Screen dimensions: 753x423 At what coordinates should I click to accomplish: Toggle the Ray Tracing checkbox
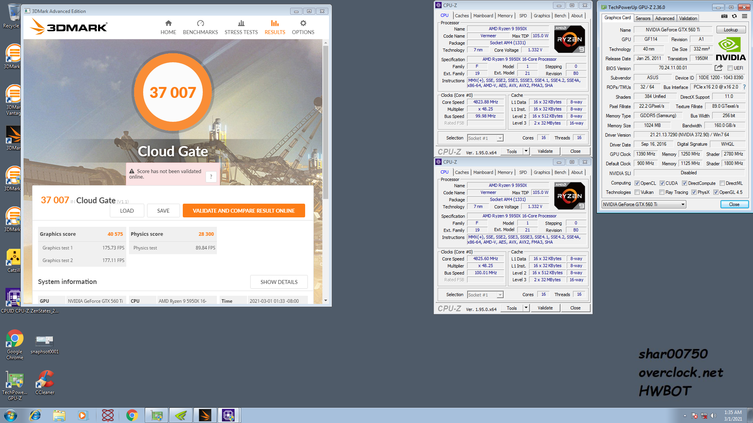click(662, 192)
